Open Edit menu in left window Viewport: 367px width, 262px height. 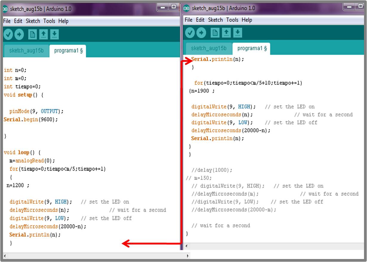(18, 21)
